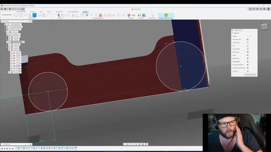
Task: Apply the equal constraint
Action: (x=87, y=15)
